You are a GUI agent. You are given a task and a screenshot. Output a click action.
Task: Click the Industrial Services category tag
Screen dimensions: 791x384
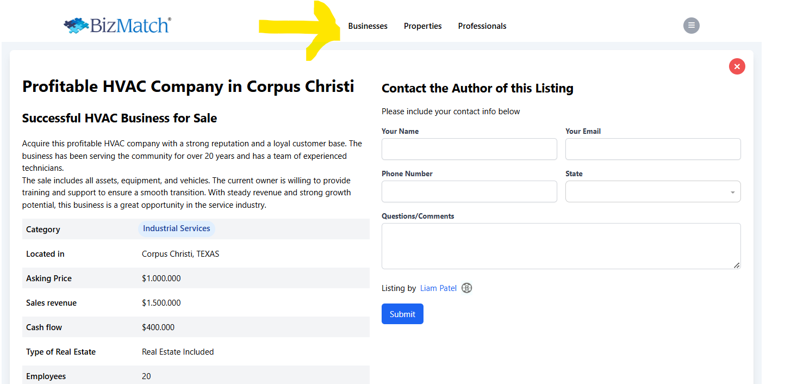[x=176, y=228]
